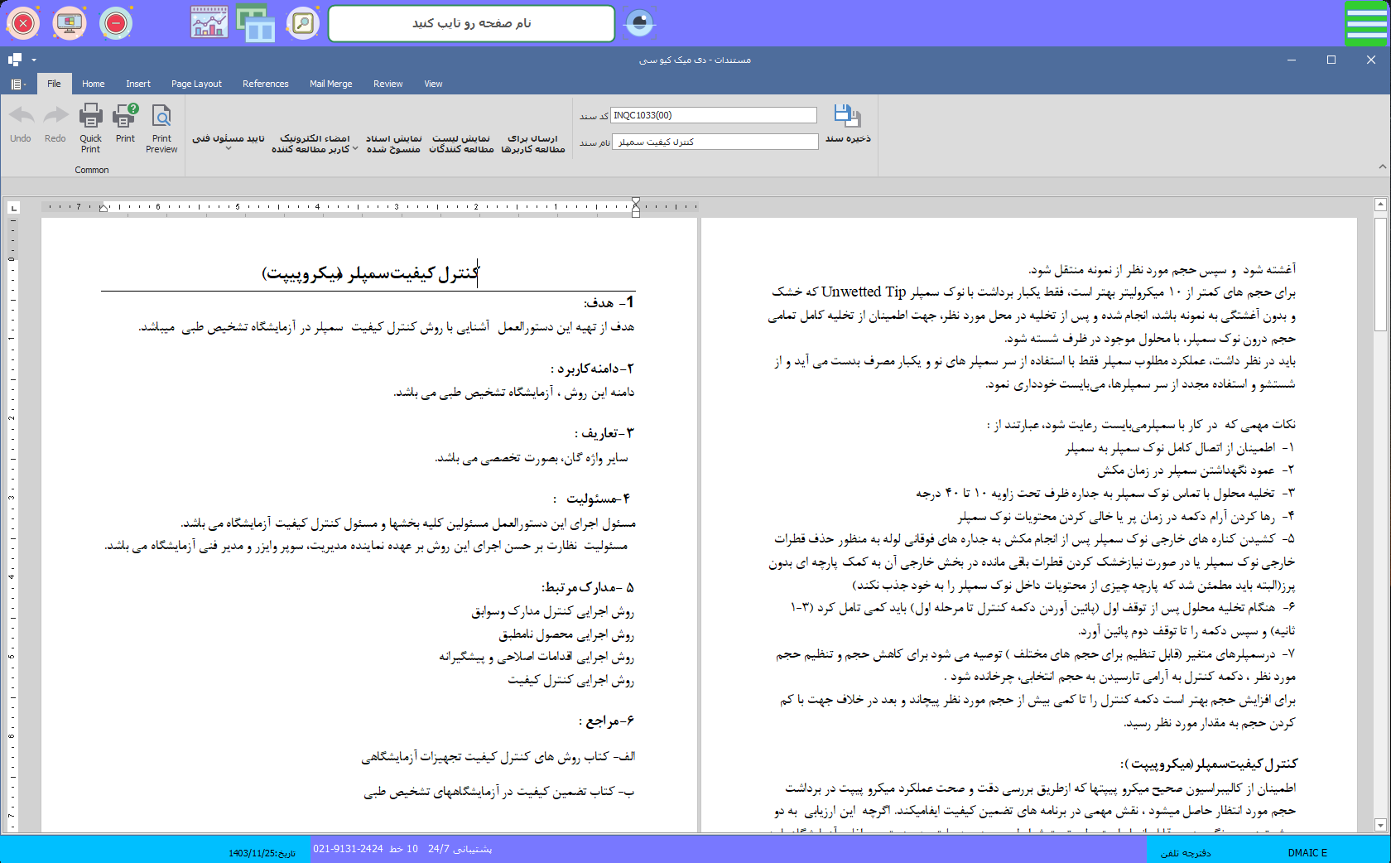
Task: Click the magnifier search icon in top bar
Action: [x=303, y=23]
